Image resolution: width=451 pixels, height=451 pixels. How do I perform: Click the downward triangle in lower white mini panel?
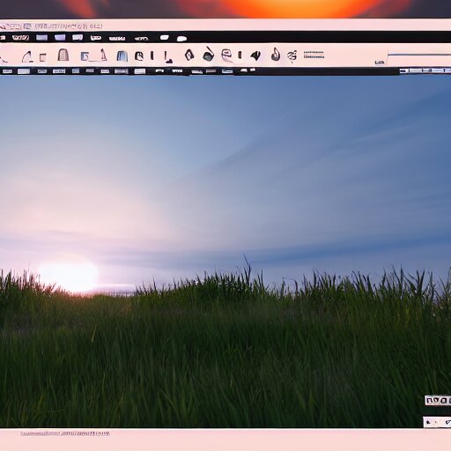pos(447,423)
